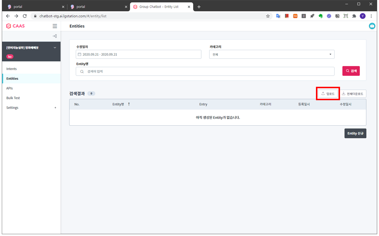
Task: Switch to the first portal tab
Action: click(33, 7)
